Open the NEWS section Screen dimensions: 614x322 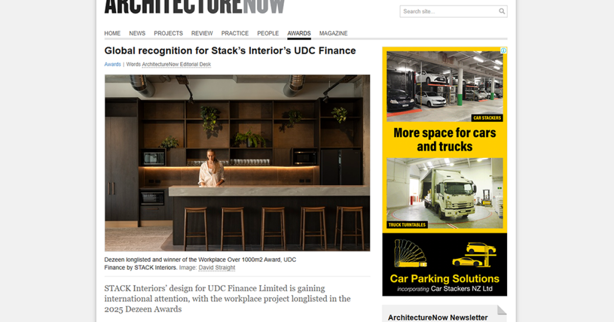point(137,33)
